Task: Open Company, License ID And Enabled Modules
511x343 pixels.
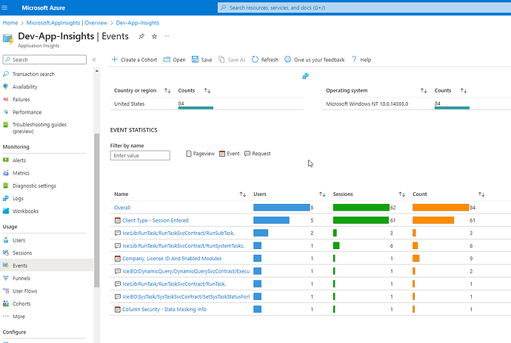Action: click(x=172, y=259)
